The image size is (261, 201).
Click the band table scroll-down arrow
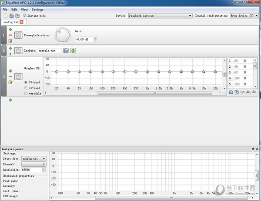[255, 86]
